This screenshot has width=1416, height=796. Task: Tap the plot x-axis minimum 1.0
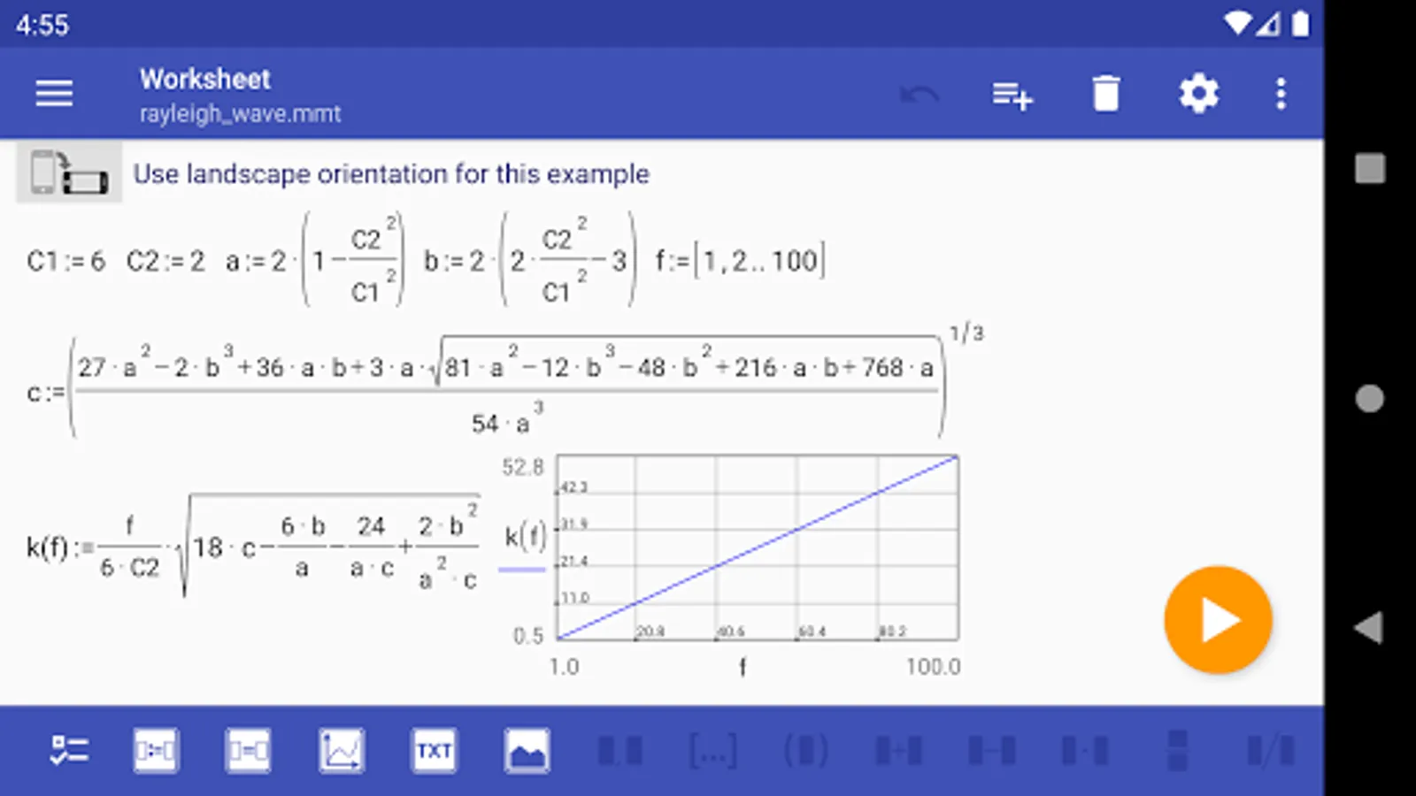pos(564,666)
